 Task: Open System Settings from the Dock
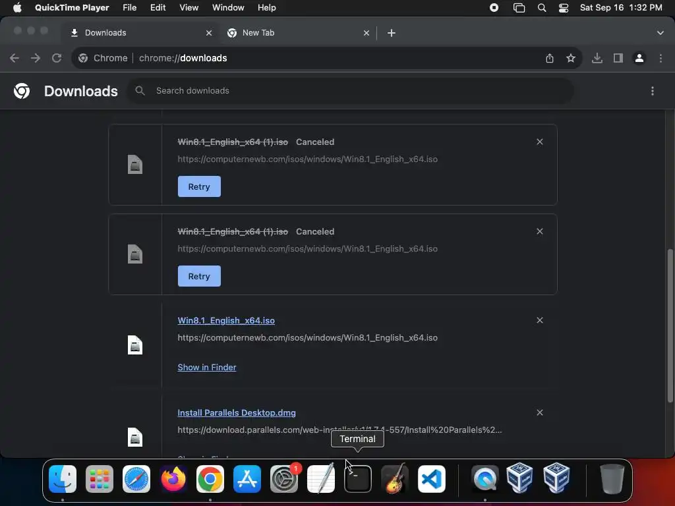coord(284,479)
